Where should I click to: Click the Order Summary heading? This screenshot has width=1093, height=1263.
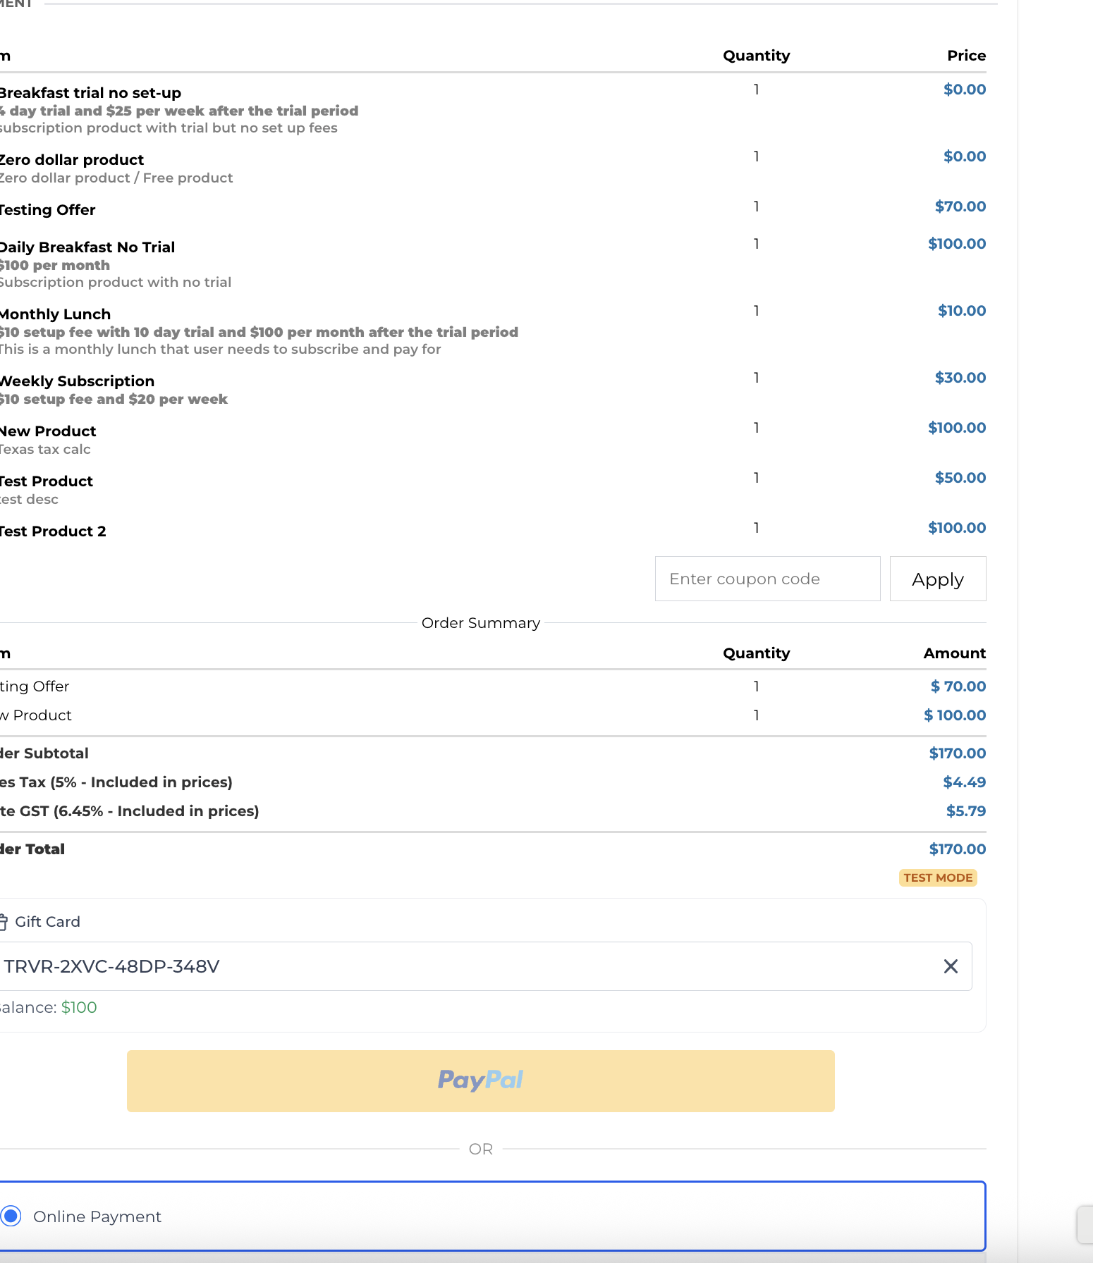(x=481, y=623)
